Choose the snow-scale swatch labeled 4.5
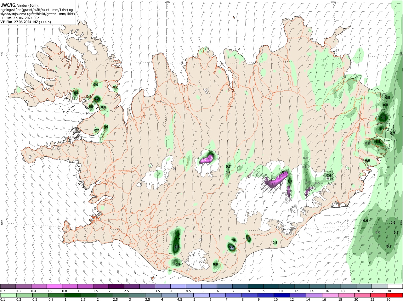This screenshot has height=302, width=403. click(x=193, y=287)
